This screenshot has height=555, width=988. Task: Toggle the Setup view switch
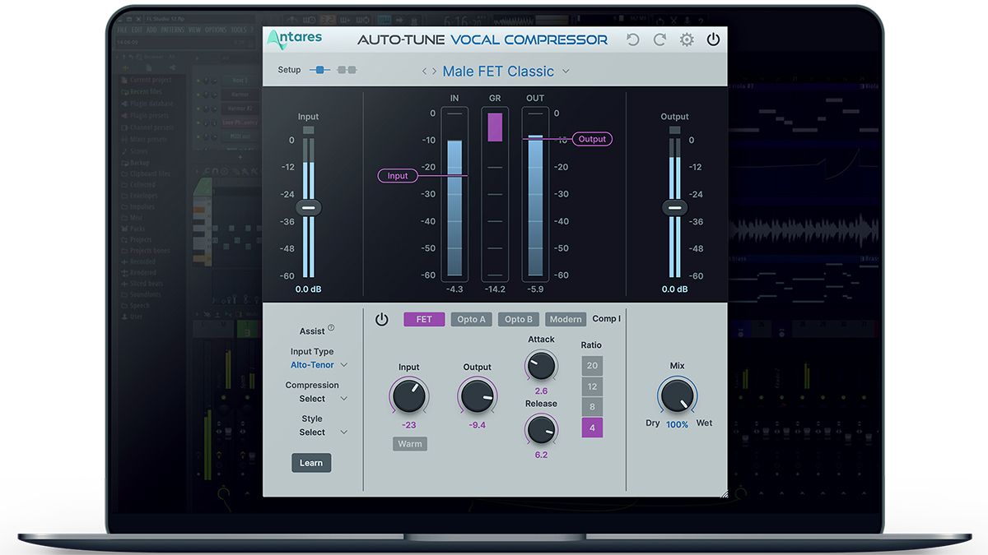click(x=320, y=70)
